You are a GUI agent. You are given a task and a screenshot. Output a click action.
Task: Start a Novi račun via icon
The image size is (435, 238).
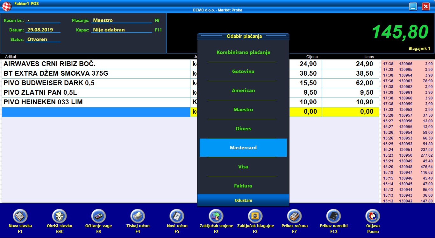pos(177,216)
